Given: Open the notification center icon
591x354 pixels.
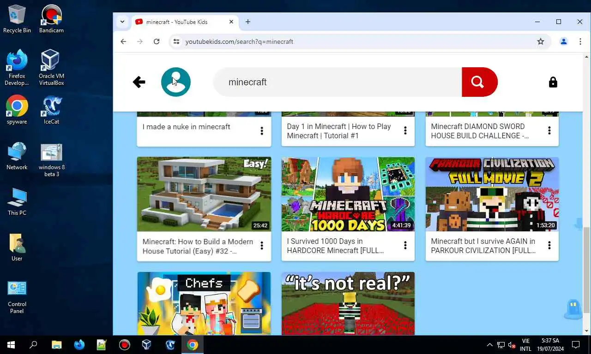Looking at the screenshot, I should 576,345.
